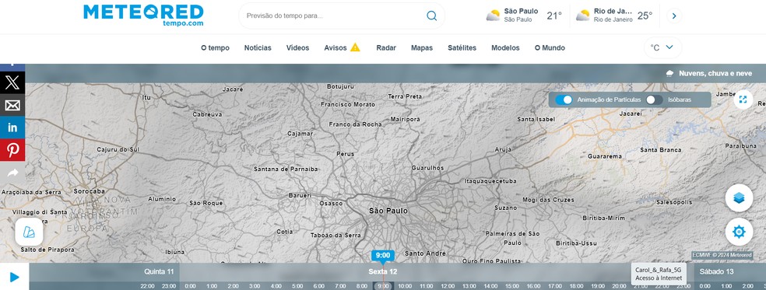
Task: Click São Paulo label on map
Action: tap(388, 211)
